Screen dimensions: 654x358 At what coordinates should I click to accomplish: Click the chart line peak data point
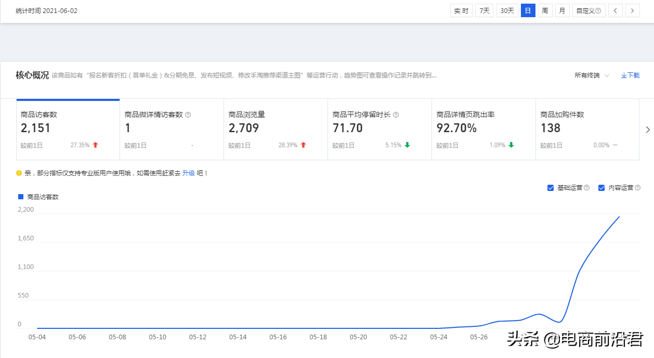point(619,216)
